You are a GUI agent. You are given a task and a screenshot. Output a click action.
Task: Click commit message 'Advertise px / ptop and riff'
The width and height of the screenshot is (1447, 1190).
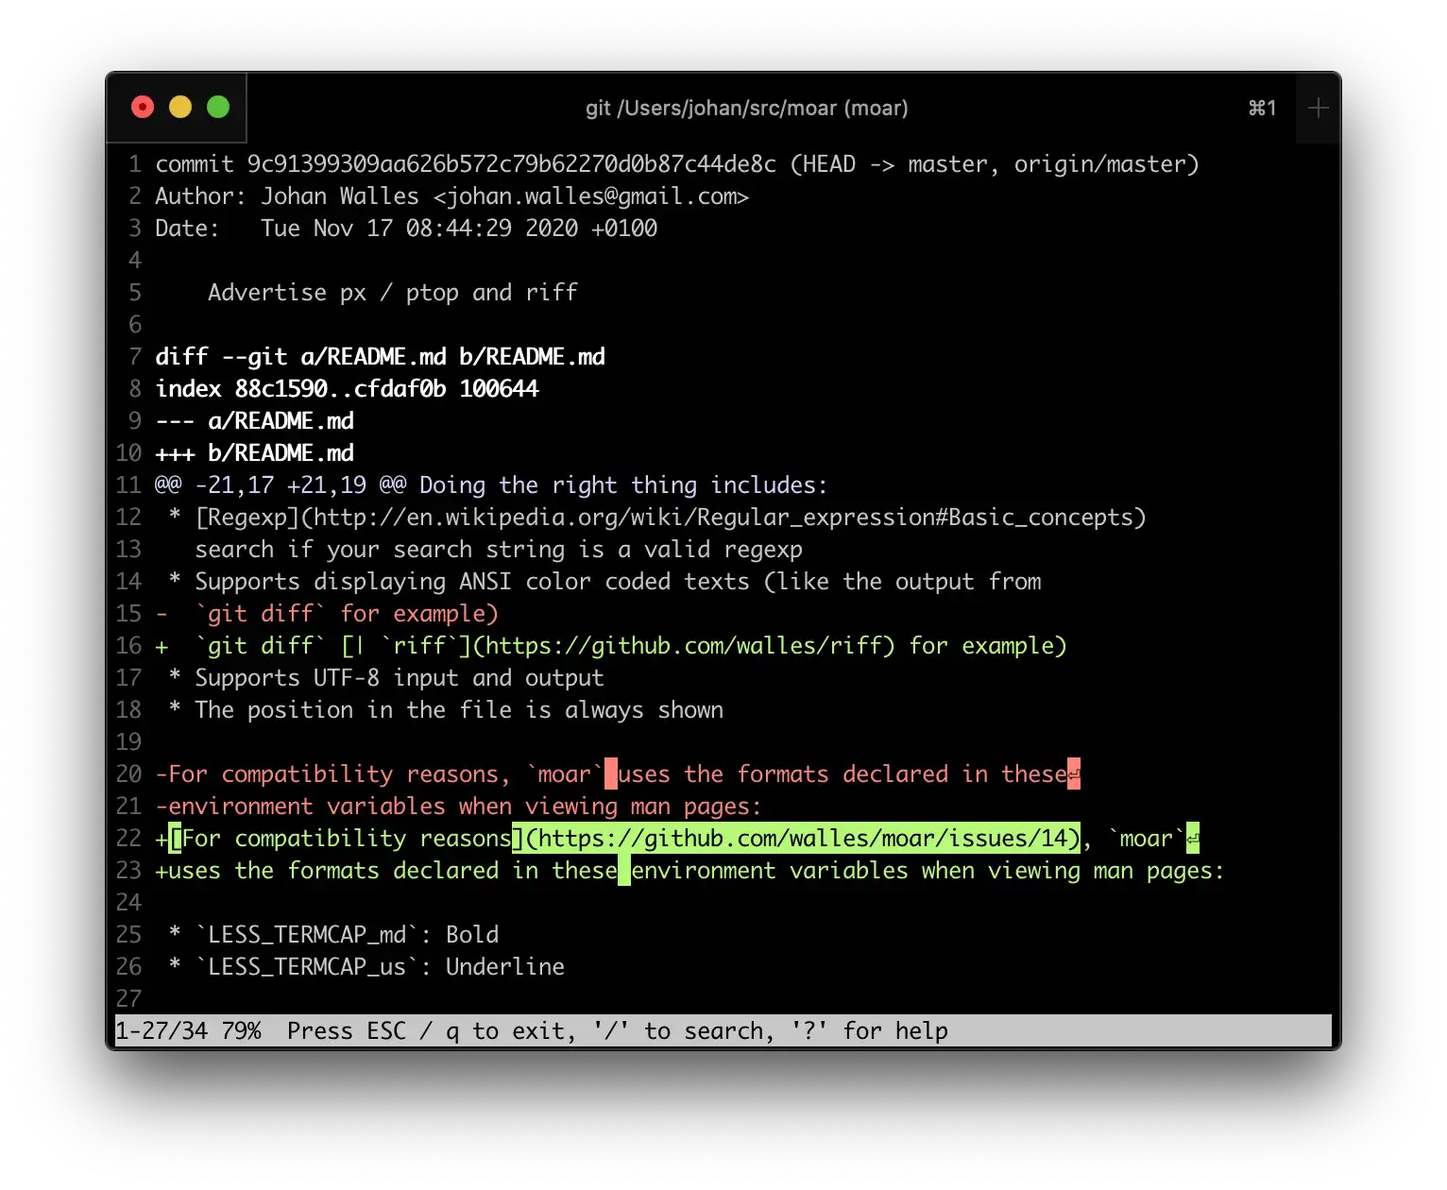pos(393,293)
